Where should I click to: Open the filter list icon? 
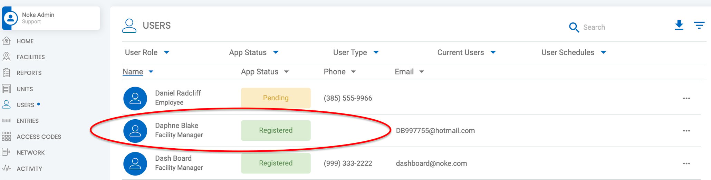[x=699, y=25]
